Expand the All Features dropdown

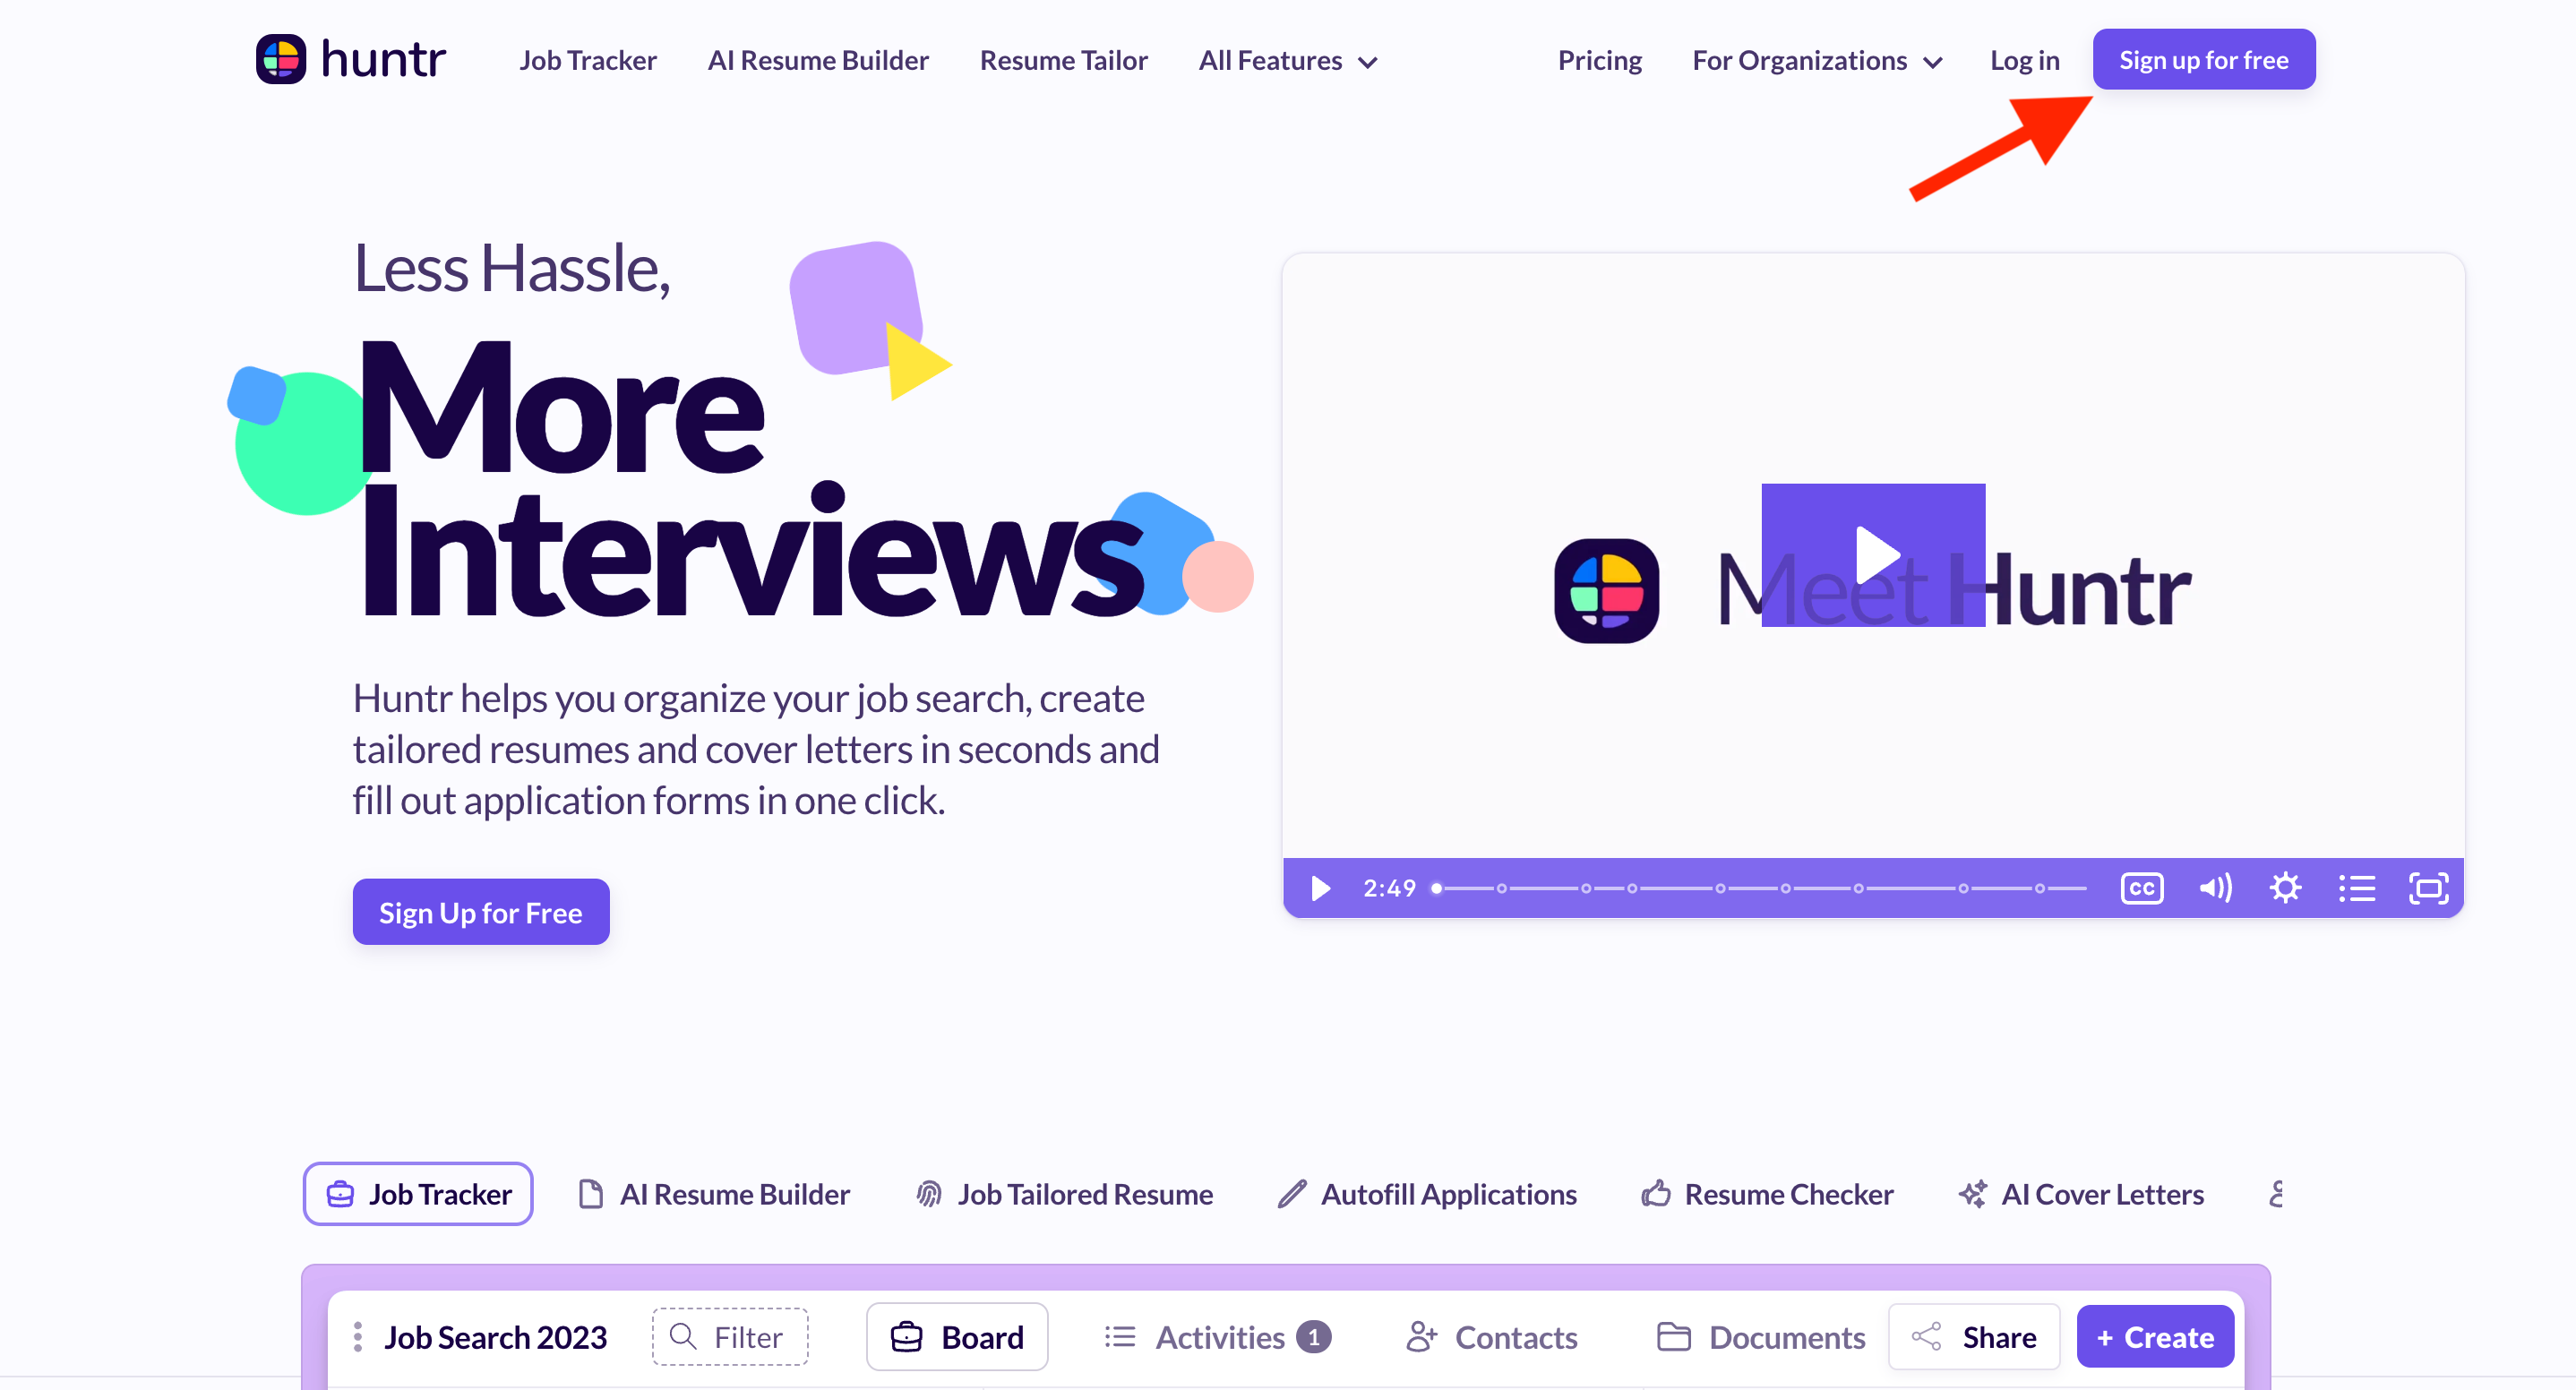tap(1288, 61)
